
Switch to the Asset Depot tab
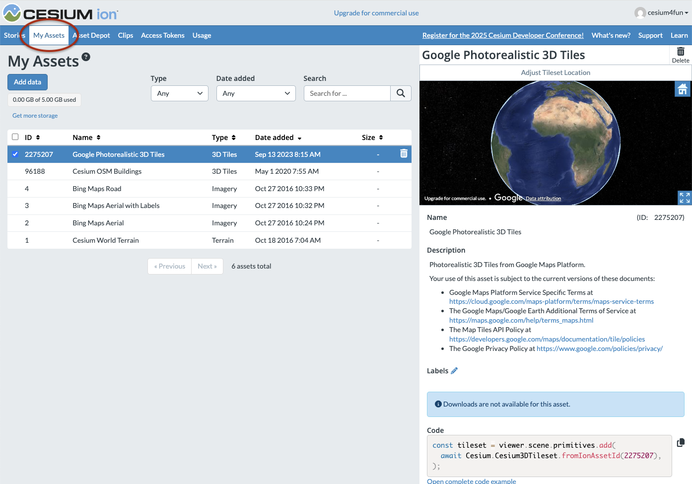[92, 35]
